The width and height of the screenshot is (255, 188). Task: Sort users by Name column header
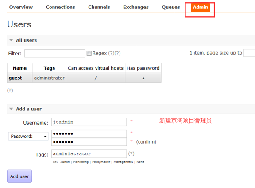click(x=19, y=68)
